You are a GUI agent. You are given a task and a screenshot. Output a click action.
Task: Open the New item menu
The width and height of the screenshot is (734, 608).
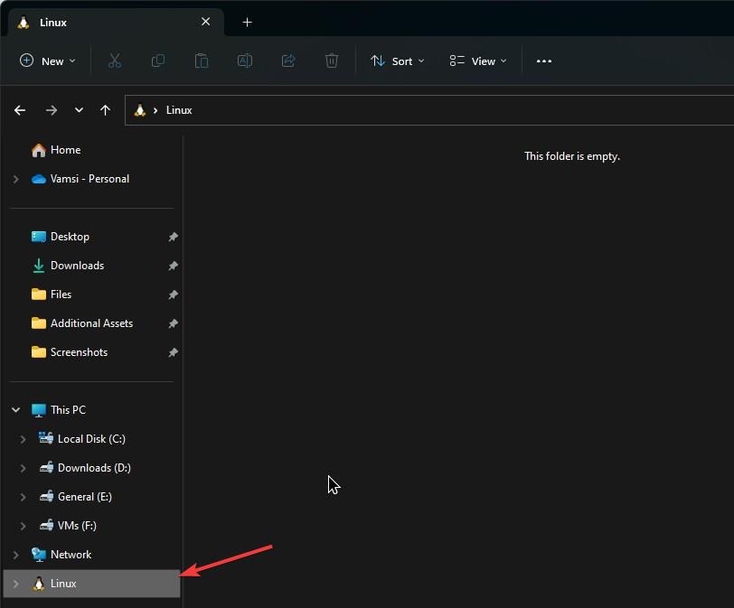tap(48, 61)
